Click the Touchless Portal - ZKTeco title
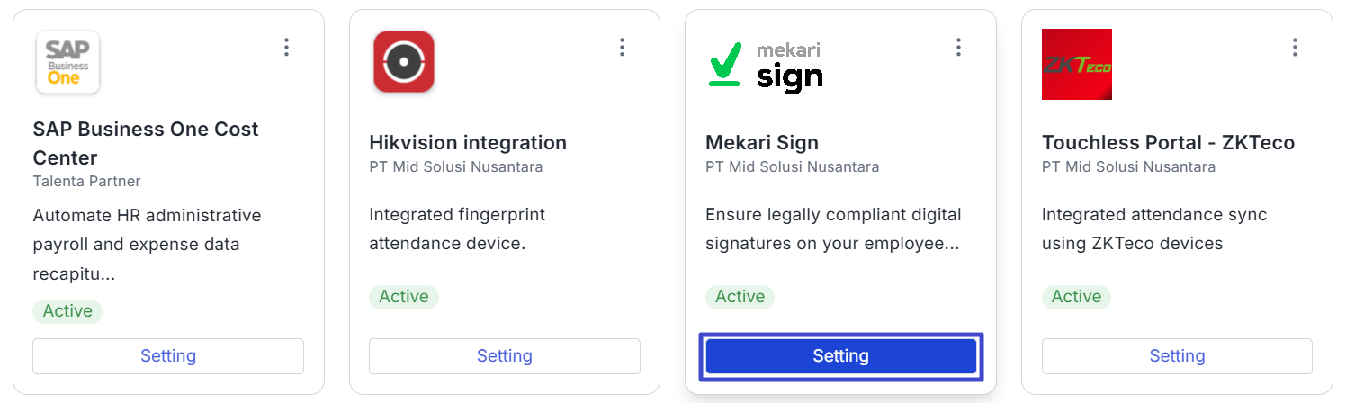The width and height of the screenshot is (1346, 403). [1168, 143]
